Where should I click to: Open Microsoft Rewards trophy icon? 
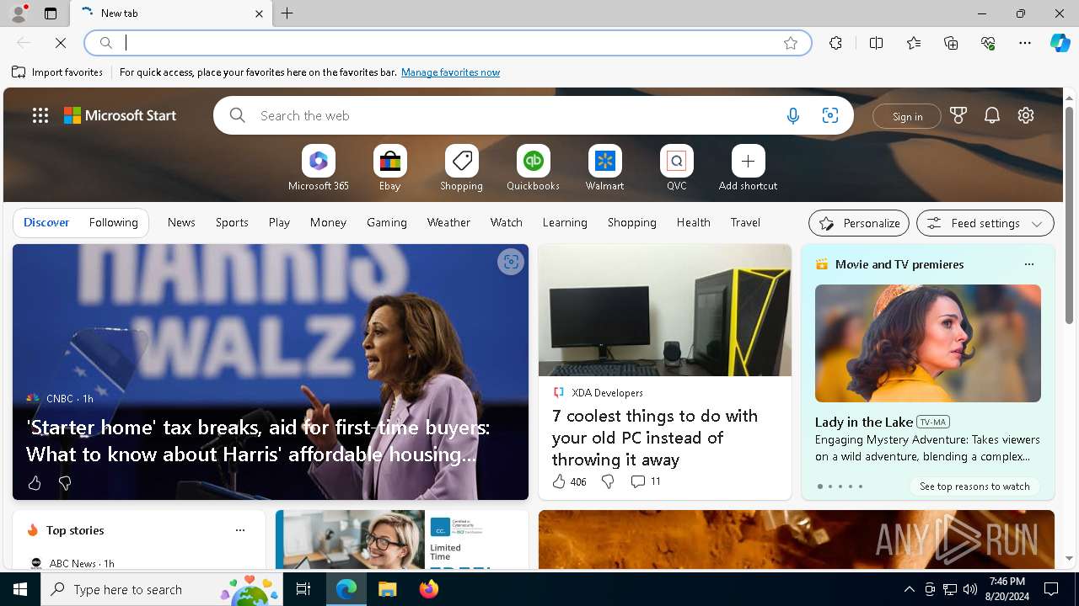click(x=958, y=116)
